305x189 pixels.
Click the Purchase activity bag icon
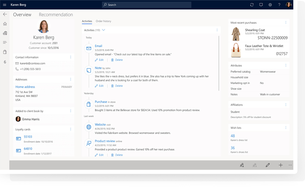coord(89,104)
